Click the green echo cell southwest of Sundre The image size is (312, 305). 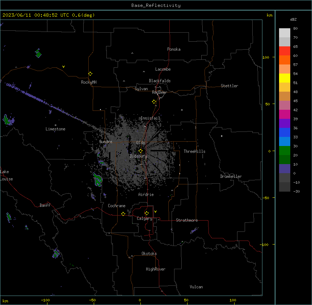click(x=97, y=180)
